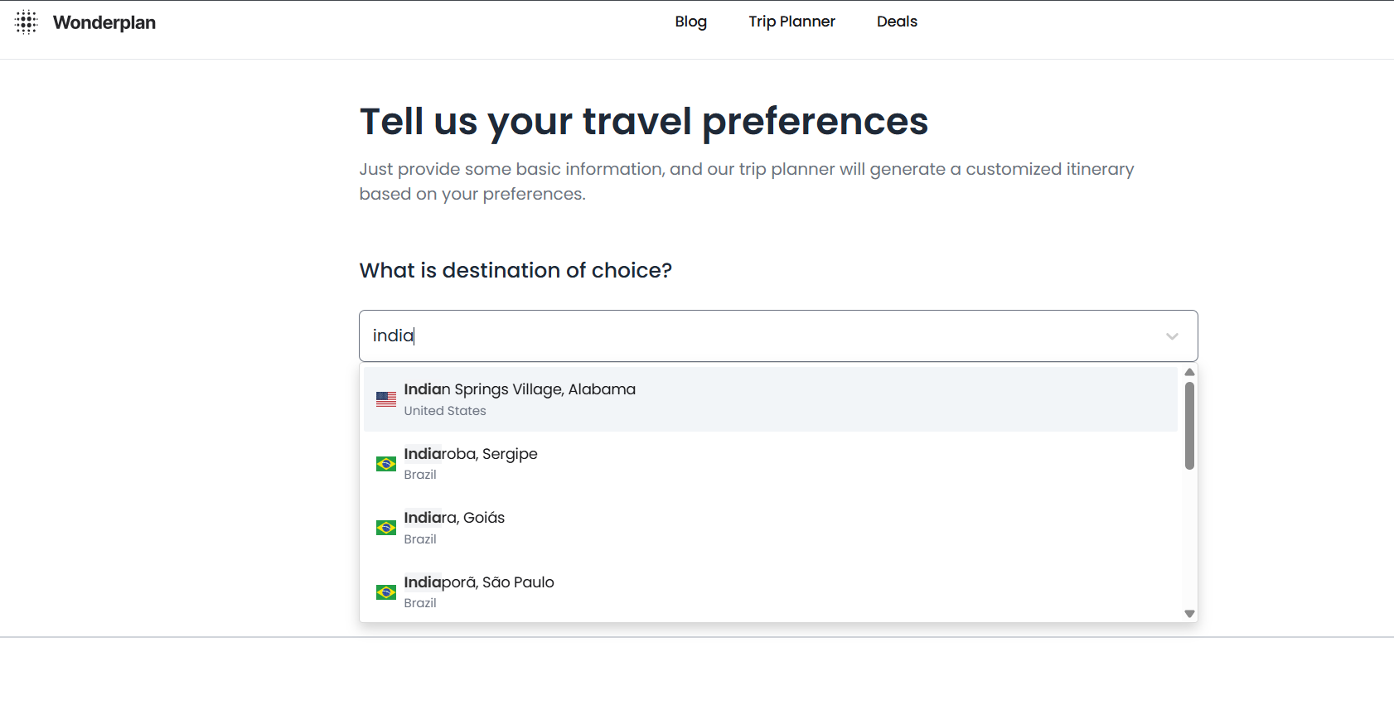
Task: Go to Trip Planner
Action: click(x=791, y=22)
